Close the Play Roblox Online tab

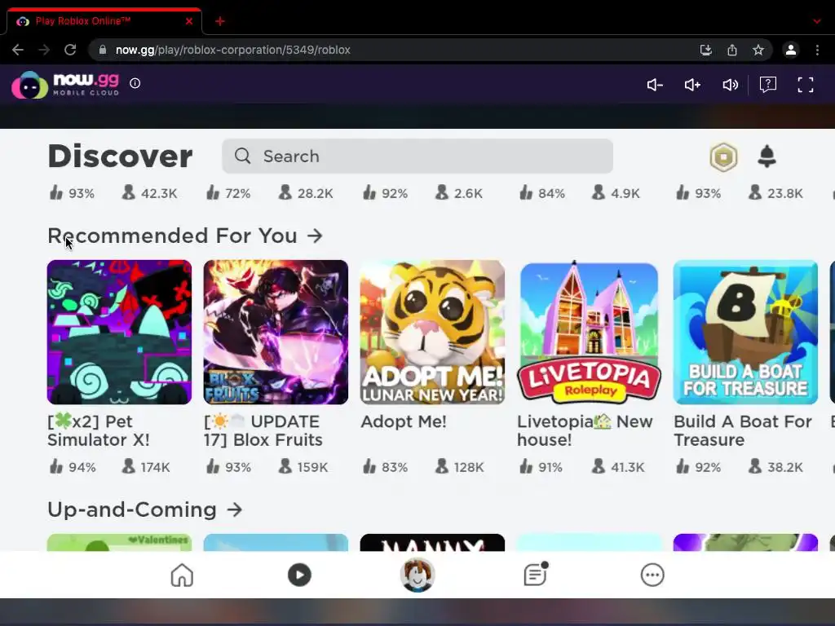click(189, 21)
